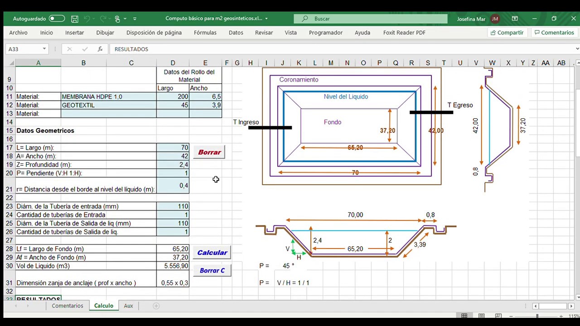The width and height of the screenshot is (580, 326).
Task: Open the Disposición de página tab
Action: pos(154,33)
